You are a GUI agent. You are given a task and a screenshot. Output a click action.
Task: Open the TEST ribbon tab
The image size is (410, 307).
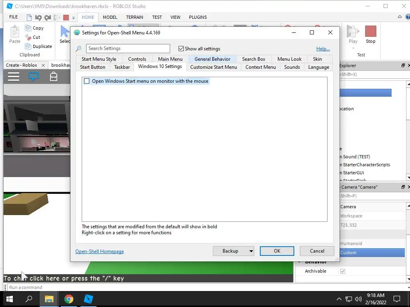point(157,17)
